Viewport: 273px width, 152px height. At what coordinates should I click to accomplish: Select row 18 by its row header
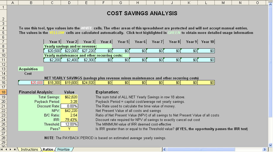click(3, 92)
